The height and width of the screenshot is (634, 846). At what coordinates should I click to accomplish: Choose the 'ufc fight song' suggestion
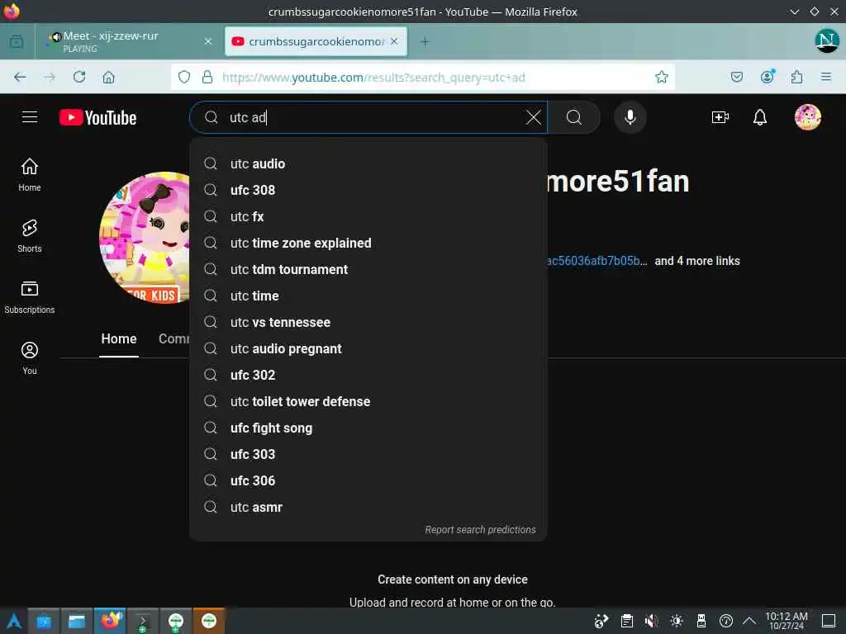pos(368,428)
